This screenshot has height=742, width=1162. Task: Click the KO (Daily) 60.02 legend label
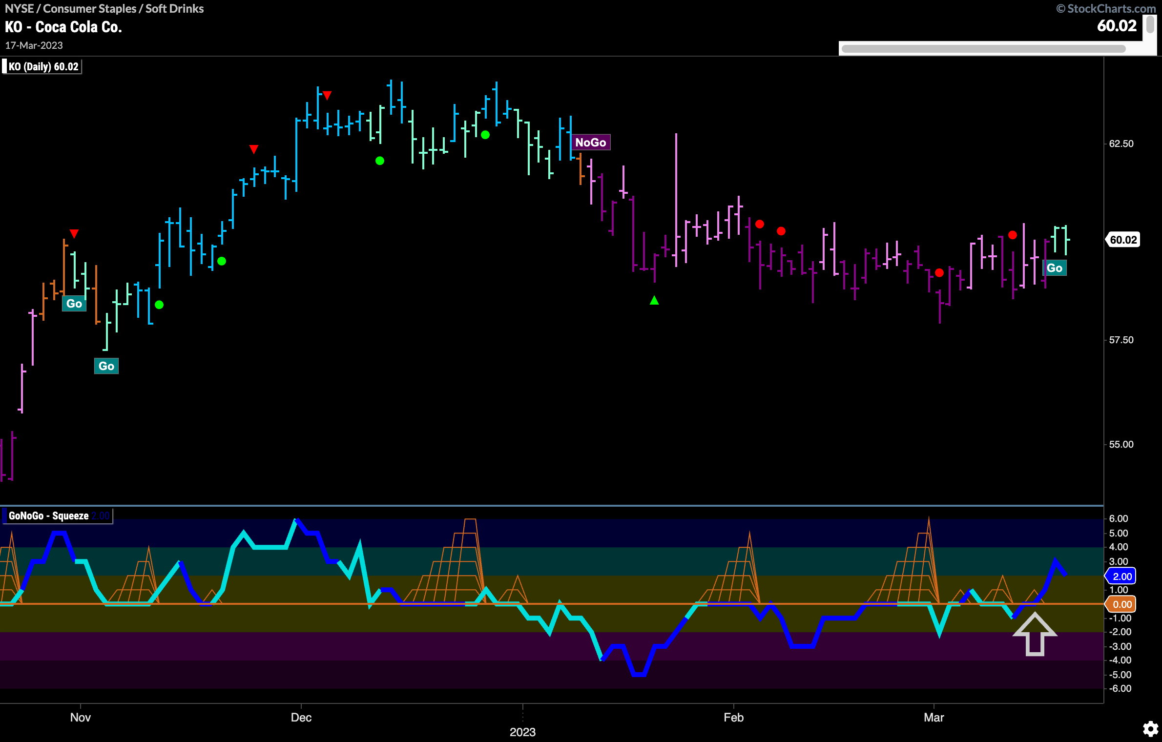tap(43, 66)
